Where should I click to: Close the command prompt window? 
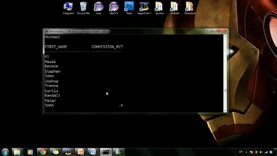point(222,30)
